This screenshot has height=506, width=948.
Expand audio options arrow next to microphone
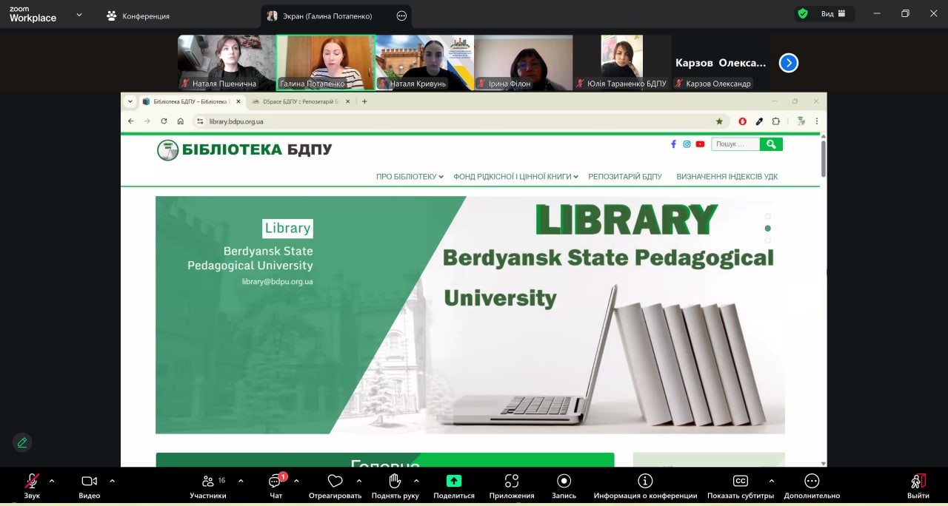pyautogui.click(x=52, y=481)
